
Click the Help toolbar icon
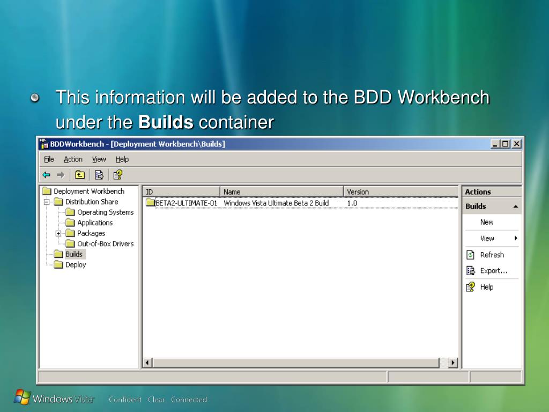pos(118,174)
